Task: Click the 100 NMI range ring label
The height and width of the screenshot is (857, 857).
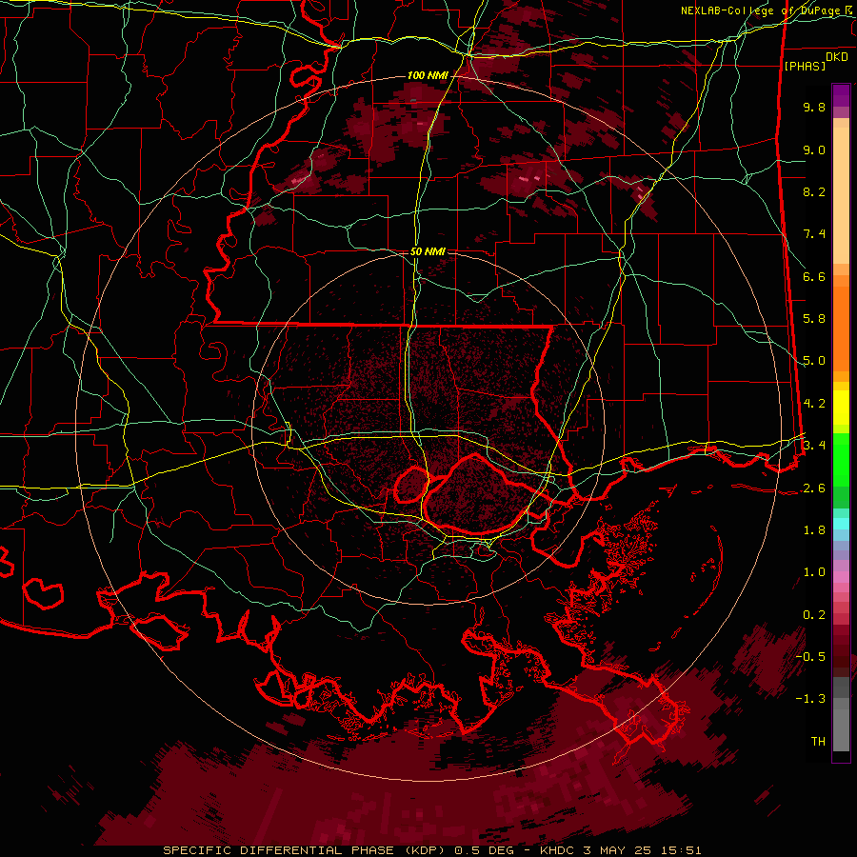Action: pyautogui.click(x=427, y=75)
